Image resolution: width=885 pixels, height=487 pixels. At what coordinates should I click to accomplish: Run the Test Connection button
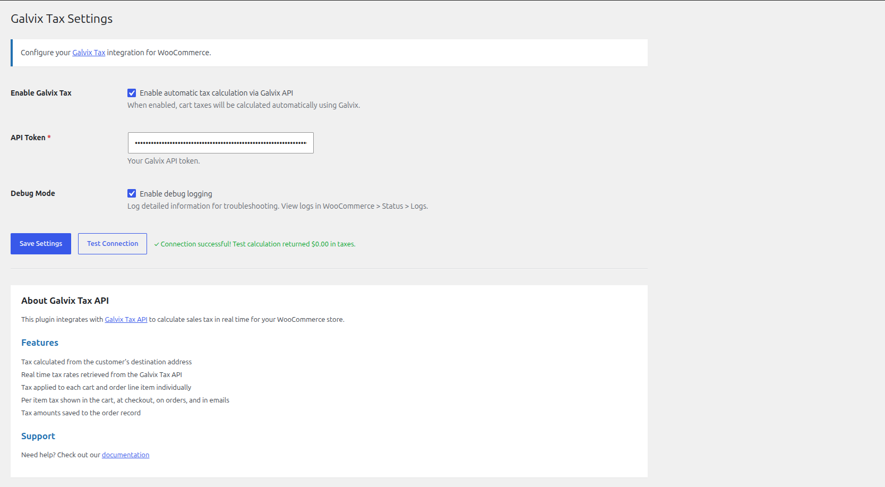coord(113,244)
